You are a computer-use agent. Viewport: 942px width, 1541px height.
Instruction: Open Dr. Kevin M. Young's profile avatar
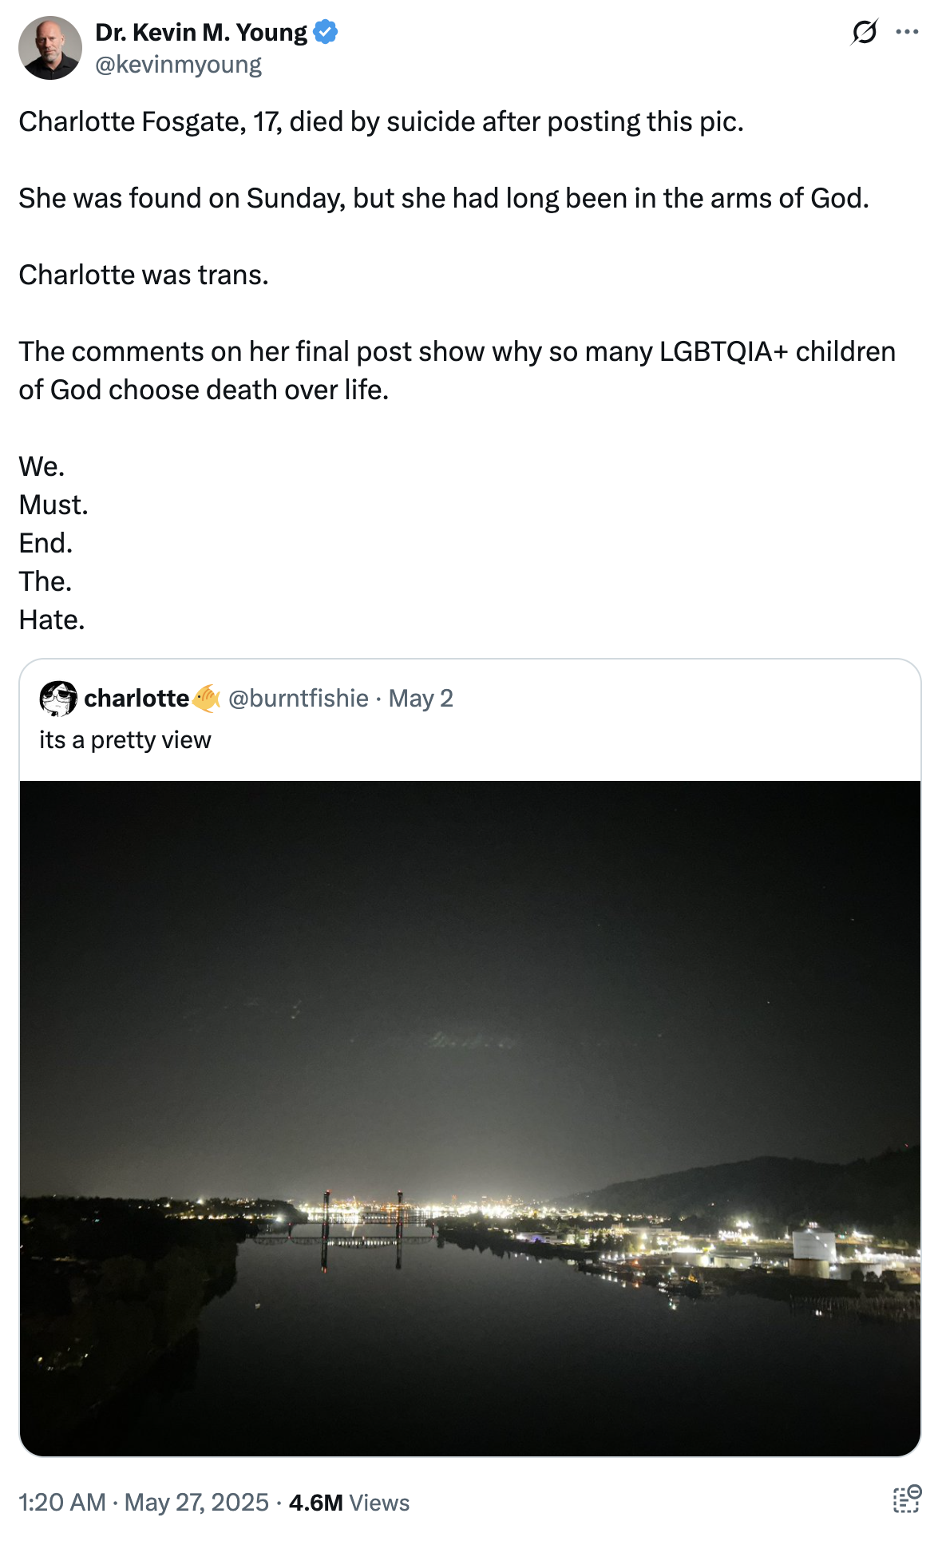[x=52, y=46]
